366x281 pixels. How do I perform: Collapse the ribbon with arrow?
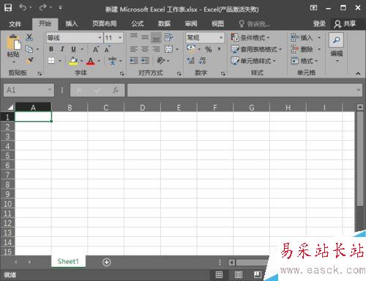[358, 73]
